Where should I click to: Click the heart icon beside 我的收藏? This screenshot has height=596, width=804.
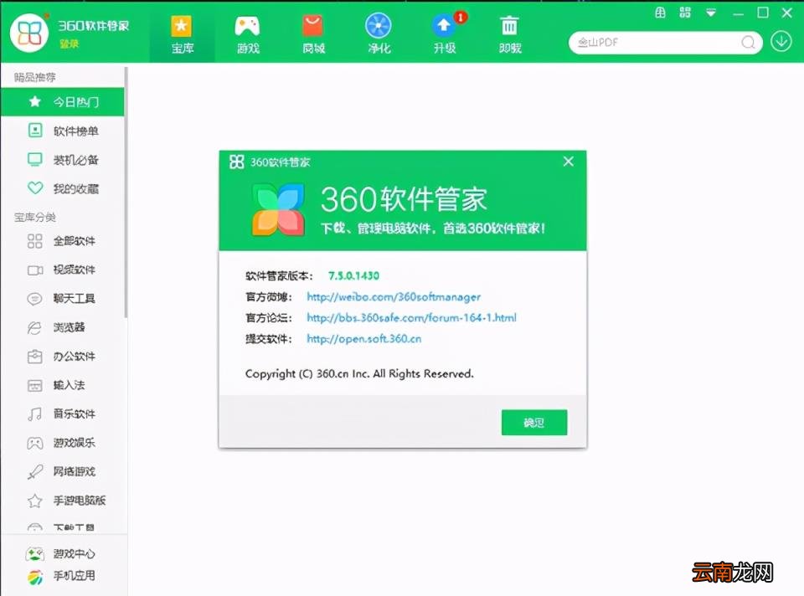[35, 188]
